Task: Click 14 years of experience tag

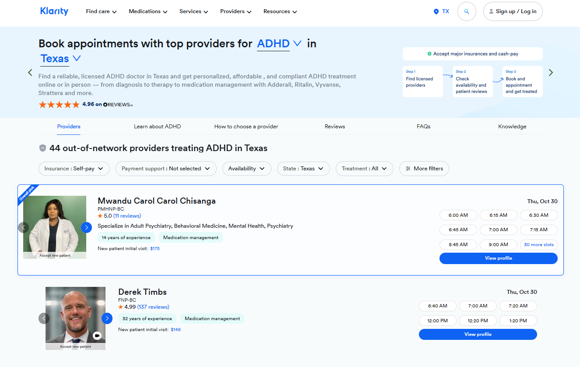Action: point(126,238)
